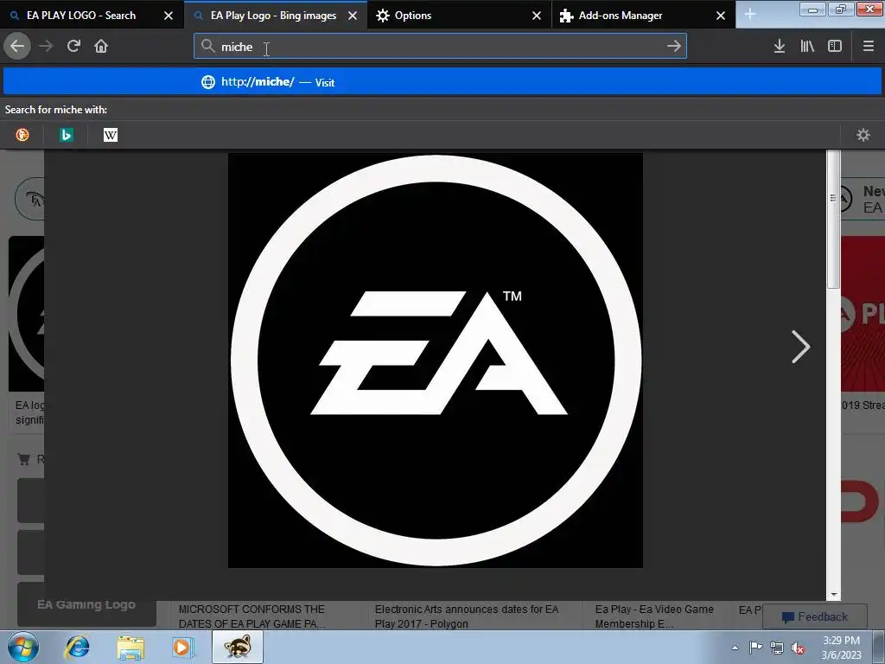This screenshot has height=664, width=885.
Task: Show hidden system tray icons
Action: coord(735,648)
